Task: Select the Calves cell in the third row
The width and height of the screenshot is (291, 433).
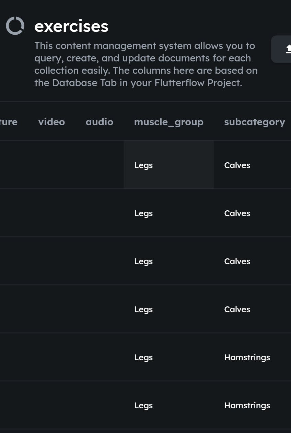Action: tap(237, 261)
